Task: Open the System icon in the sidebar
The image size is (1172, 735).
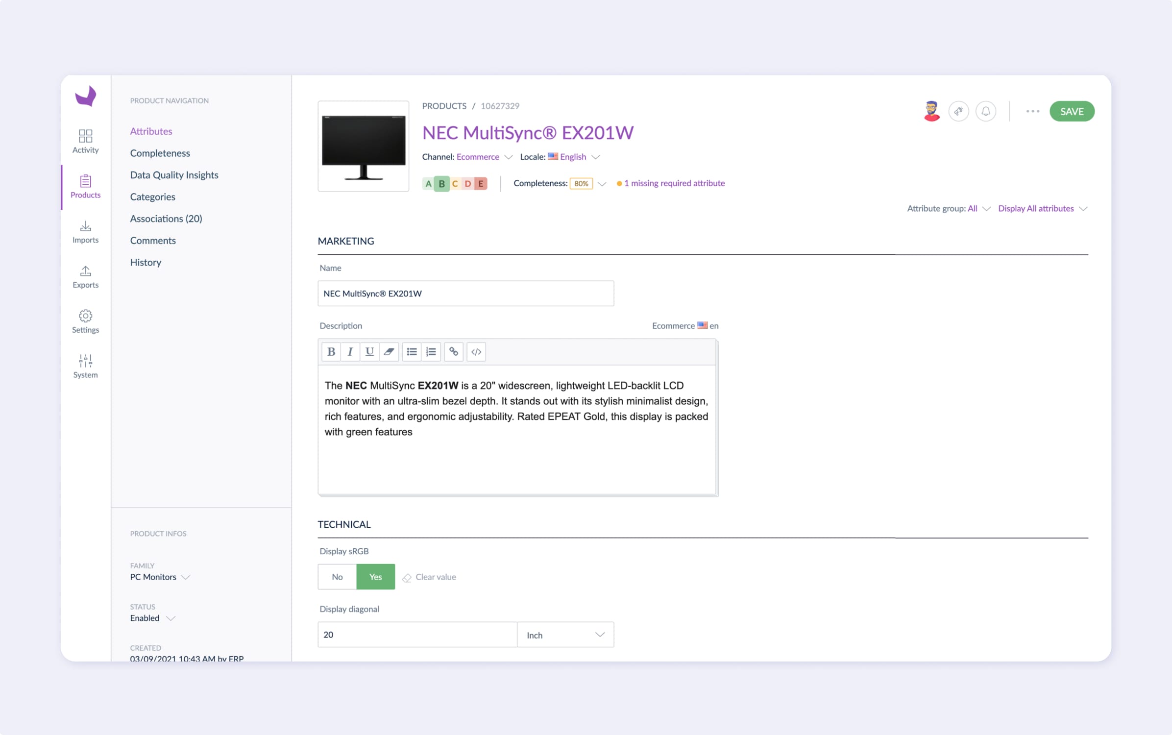Action: click(x=85, y=366)
